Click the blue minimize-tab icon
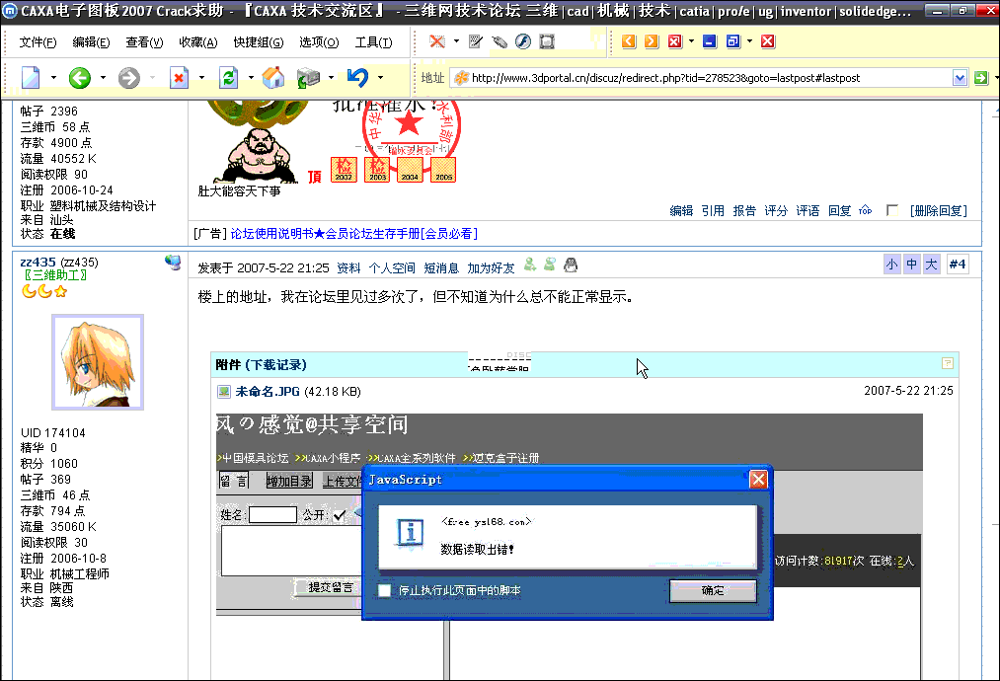This screenshot has width=1000, height=681. coord(710,41)
